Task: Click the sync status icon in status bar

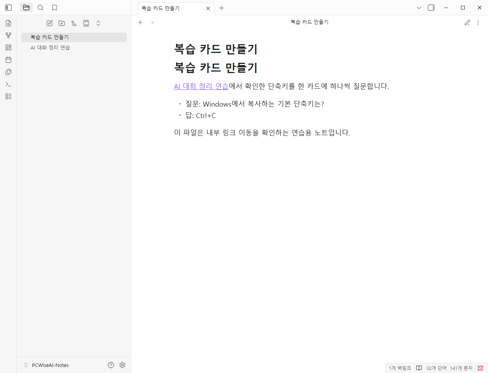Action: [480, 368]
